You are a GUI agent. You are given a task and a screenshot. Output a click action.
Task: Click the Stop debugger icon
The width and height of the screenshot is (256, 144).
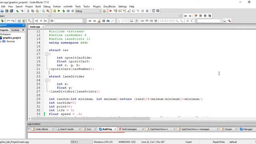(x=147, y=11)
